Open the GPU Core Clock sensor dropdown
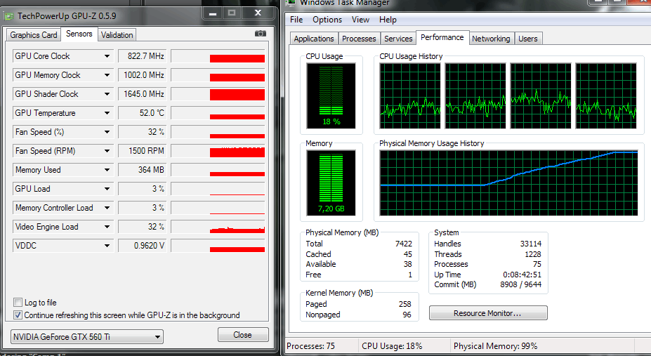Viewport: 651px width, 356px height. [107, 56]
